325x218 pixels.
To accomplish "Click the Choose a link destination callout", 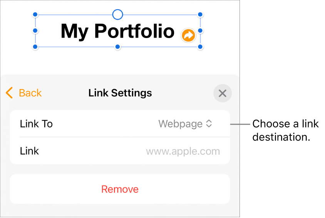I will point(285,130).
